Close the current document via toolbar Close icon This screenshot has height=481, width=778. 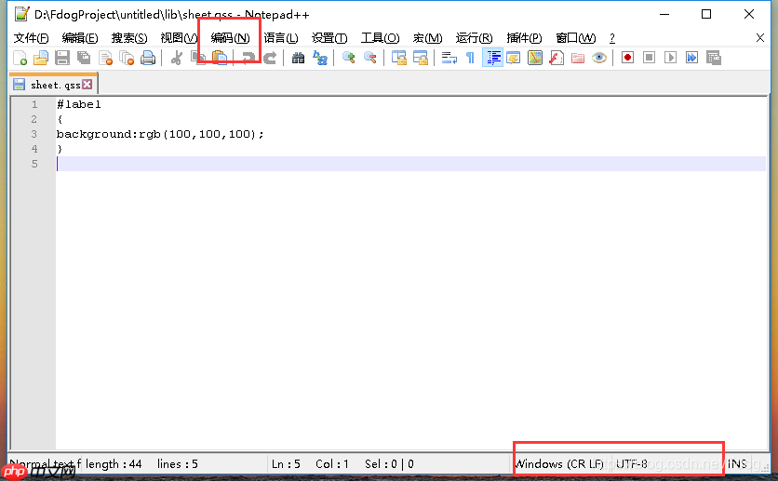pyautogui.click(x=105, y=58)
